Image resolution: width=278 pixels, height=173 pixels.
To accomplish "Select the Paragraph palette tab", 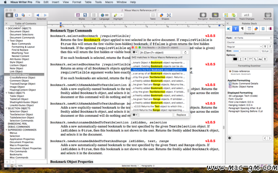I will point(242,29).
